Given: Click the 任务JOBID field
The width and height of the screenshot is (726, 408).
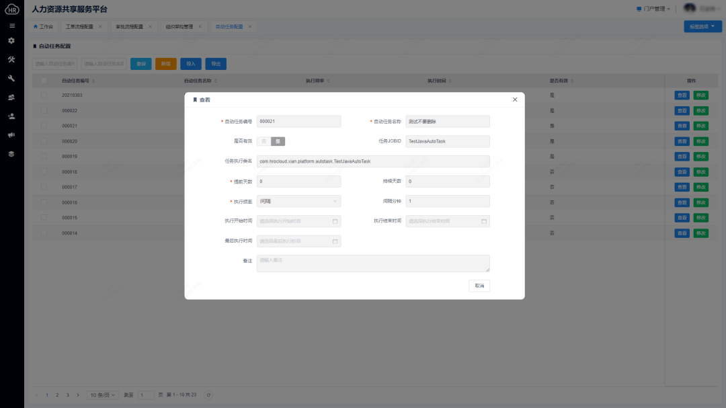Looking at the screenshot, I should (448, 141).
